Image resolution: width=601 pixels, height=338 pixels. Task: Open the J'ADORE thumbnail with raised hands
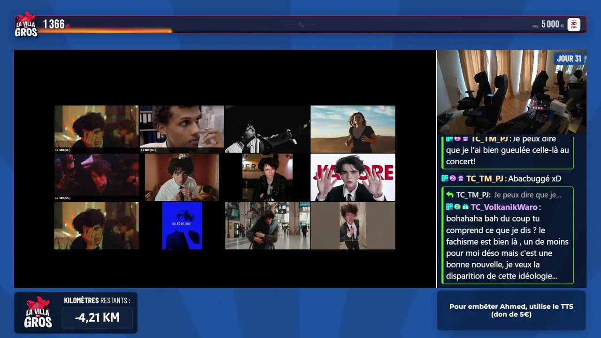(x=353, y=177)
